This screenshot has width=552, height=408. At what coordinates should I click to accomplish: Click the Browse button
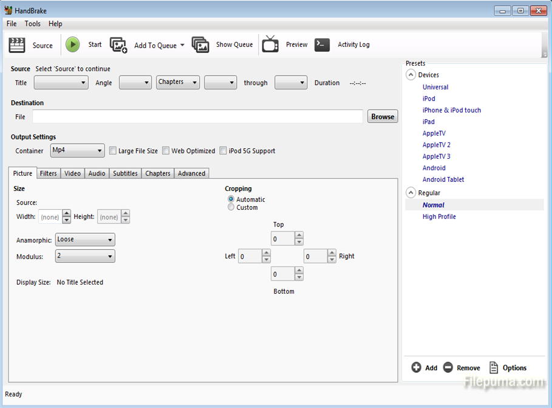(x=383, y=117)
